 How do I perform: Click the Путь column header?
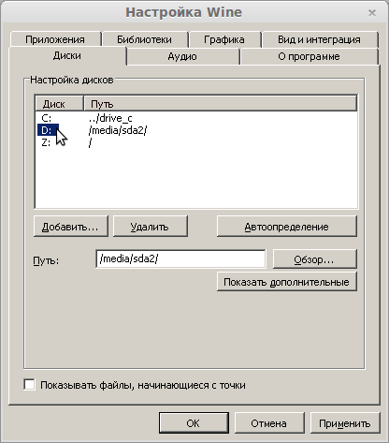(x=220, y=104)
